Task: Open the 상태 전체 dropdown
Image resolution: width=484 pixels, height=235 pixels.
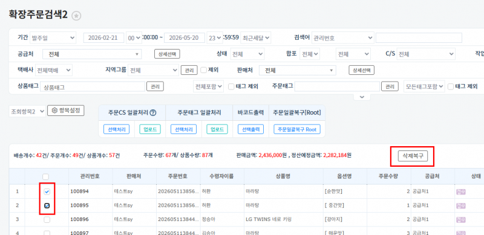Action: [247, 54]
